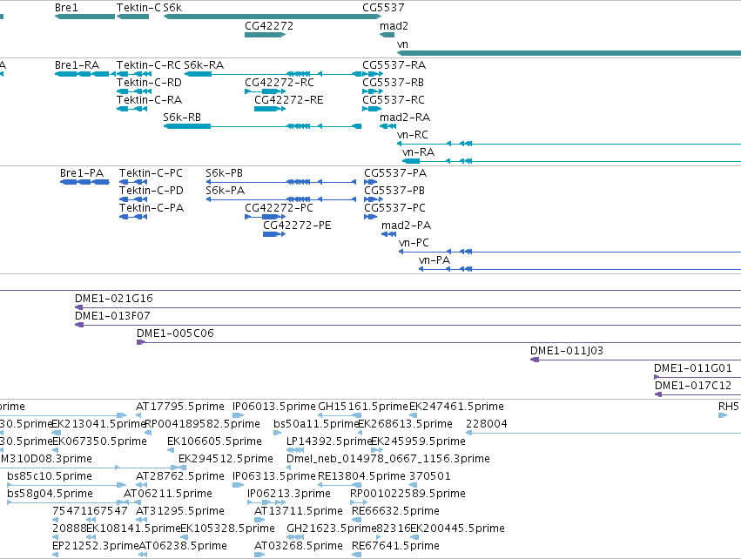Click protein CG42272-PC
741x559 pixels.
click(x=265, y=217)
